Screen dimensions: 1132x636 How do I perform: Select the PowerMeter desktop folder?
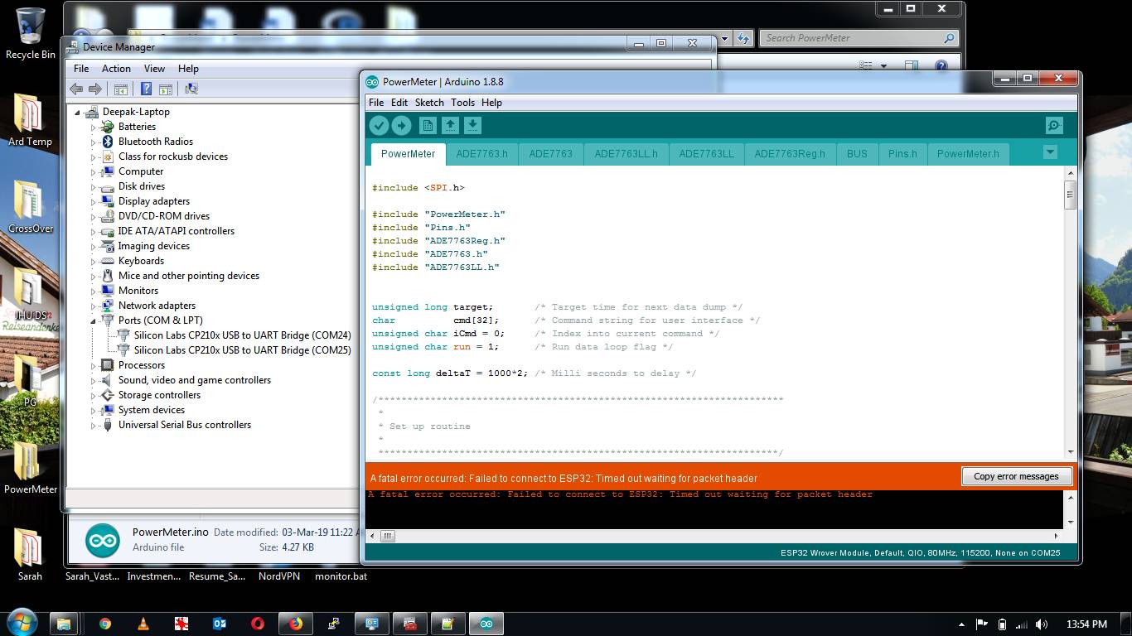[x=31, y=467]
